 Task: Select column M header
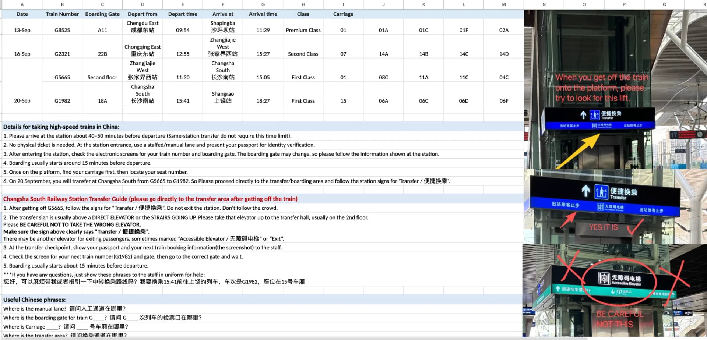point(504,4)
